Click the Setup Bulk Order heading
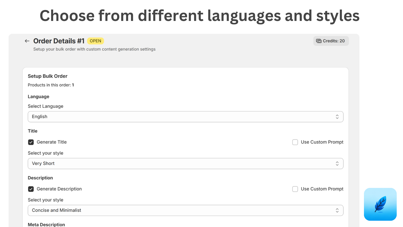Viewport: 403px width, 227px height. tap(48, 76)
